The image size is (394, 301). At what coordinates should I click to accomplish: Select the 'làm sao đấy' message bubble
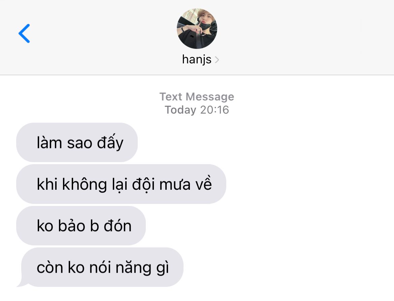point(77,142)
